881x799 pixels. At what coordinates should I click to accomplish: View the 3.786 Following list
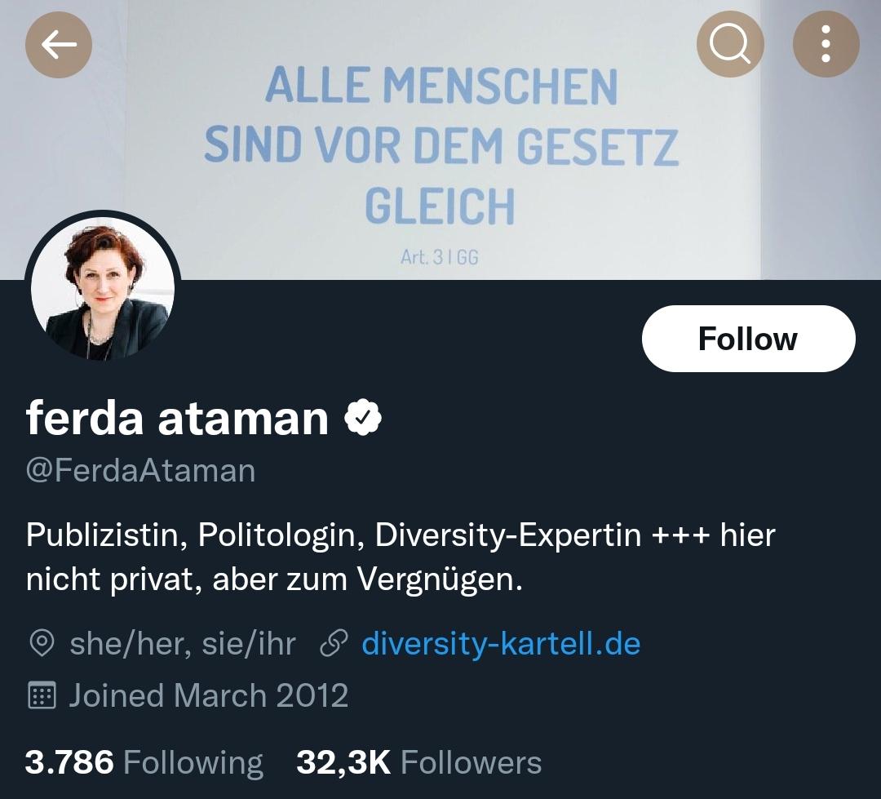[x=144, y=762]
